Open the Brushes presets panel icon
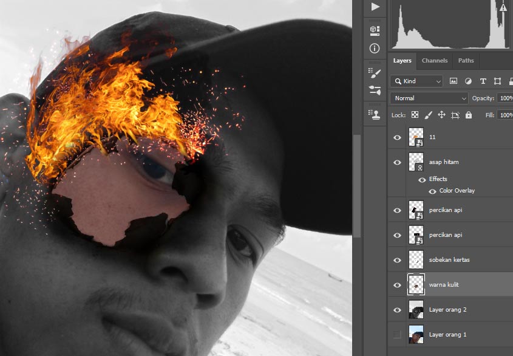 tap(375, 90)
